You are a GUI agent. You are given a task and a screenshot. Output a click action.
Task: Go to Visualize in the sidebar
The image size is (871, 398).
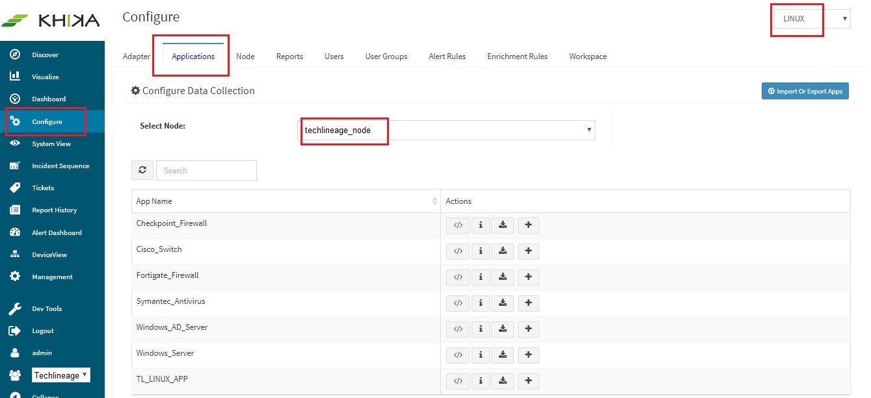tap(52, 77)
